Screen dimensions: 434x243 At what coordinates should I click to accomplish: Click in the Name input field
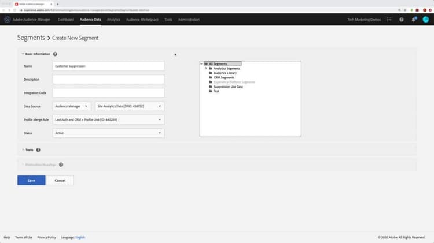109,66
